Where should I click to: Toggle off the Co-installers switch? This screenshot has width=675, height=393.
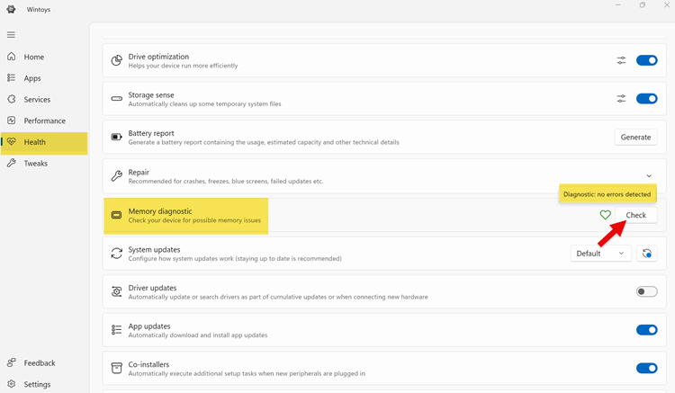click(646, 368)
